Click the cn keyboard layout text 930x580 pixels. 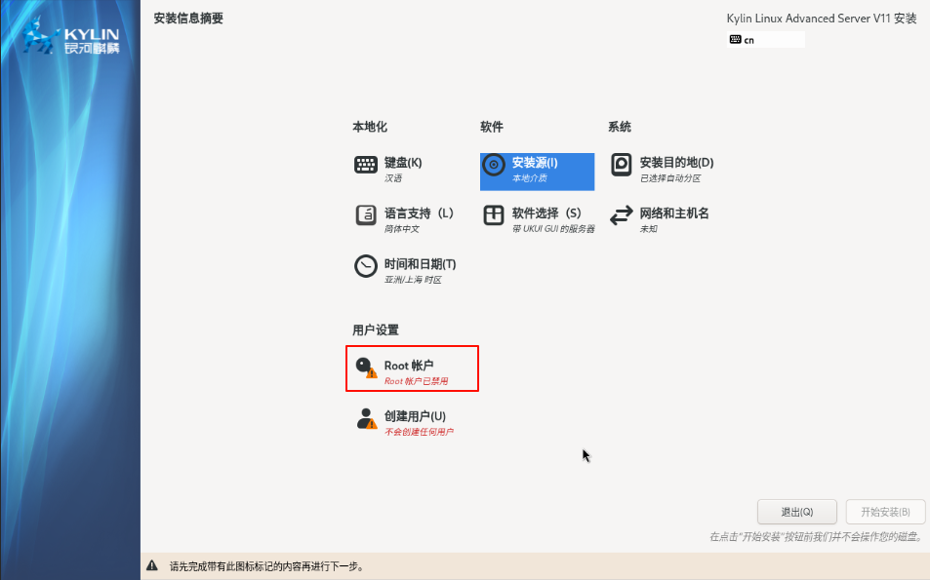coord(749,40)
